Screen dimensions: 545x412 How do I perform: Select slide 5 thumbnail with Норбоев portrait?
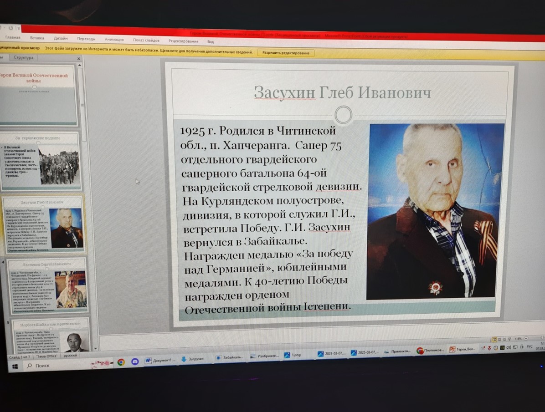point(51,335)
